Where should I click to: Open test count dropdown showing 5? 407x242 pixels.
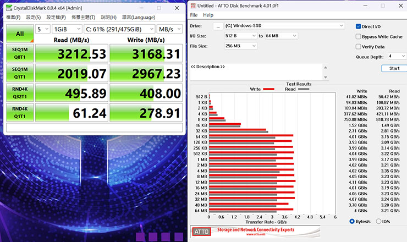click(x=42, y=29)
